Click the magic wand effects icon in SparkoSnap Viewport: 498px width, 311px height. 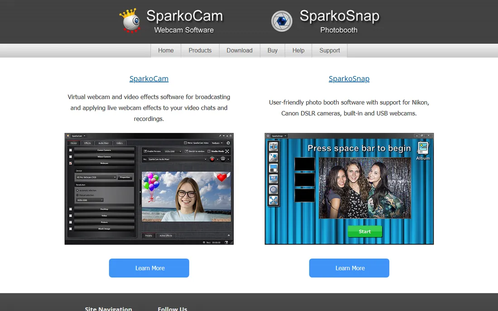click(x=273, y=157)
